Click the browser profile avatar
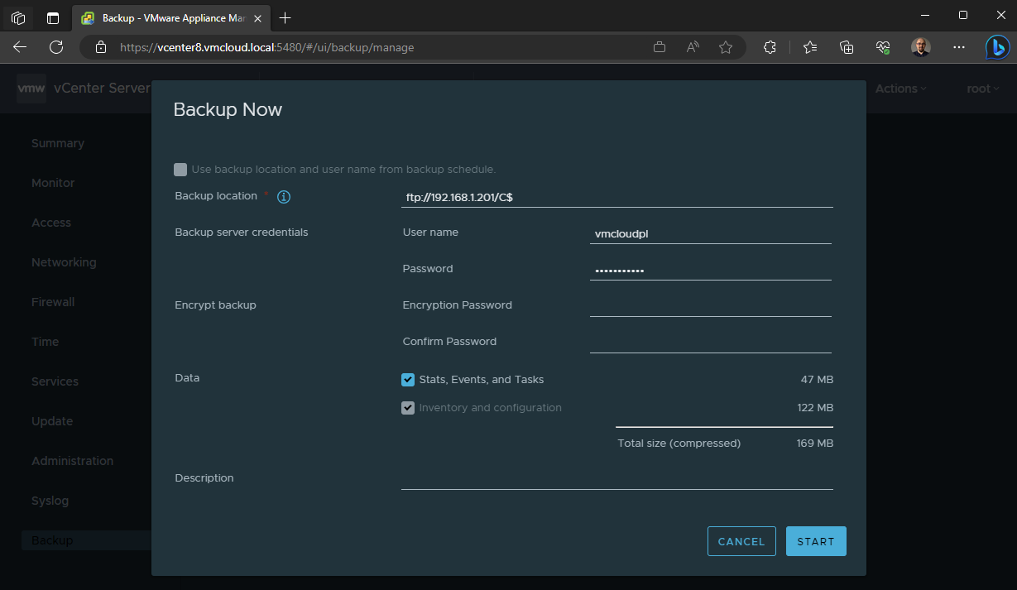This screenshot has height=590, width=1017. pos(921,47)
